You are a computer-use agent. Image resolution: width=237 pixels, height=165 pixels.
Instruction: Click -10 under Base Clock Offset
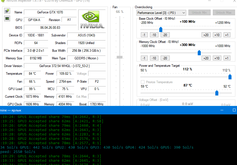154,35
